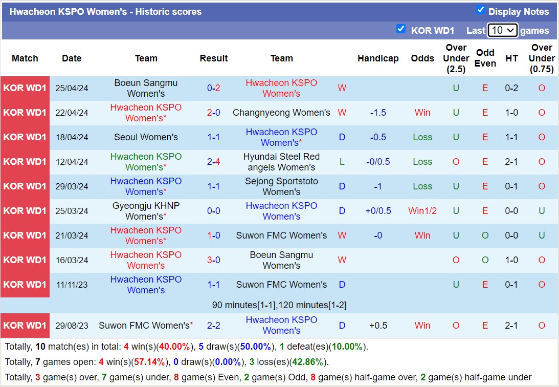559x387 pixels.
Task: Click KOR WD1 league badge in first row
Action: (25, 88)
